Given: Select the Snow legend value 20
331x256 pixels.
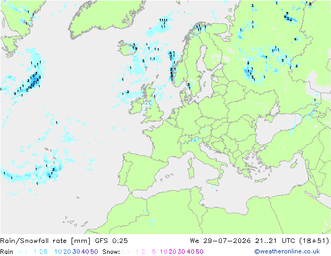Looking at the screenshot, I should tap(172, 252).
